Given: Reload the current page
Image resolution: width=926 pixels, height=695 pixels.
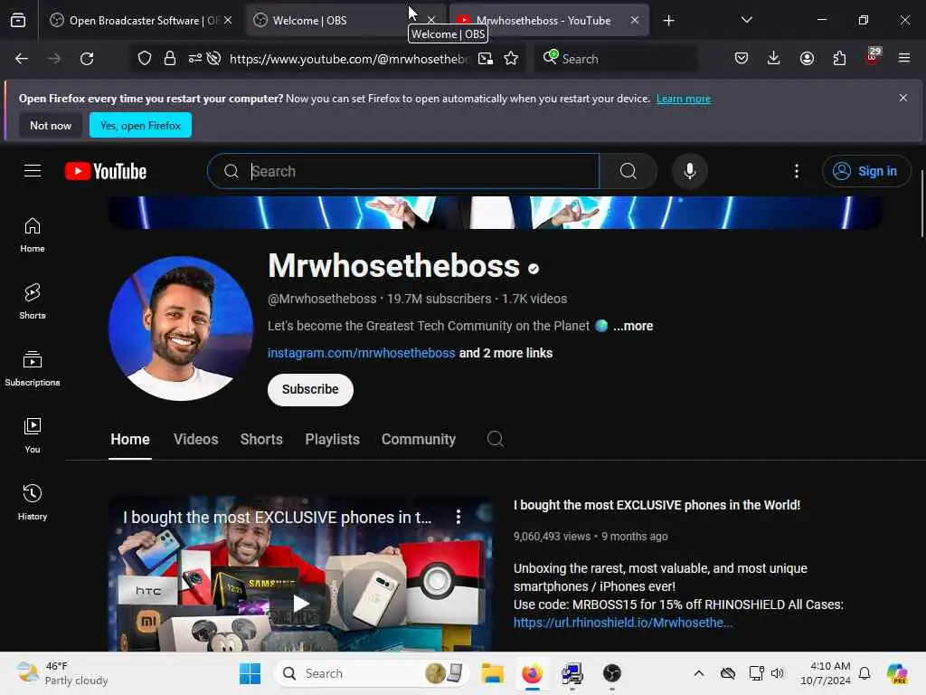Looking at the screenshot, I should (x=87, y=59).
